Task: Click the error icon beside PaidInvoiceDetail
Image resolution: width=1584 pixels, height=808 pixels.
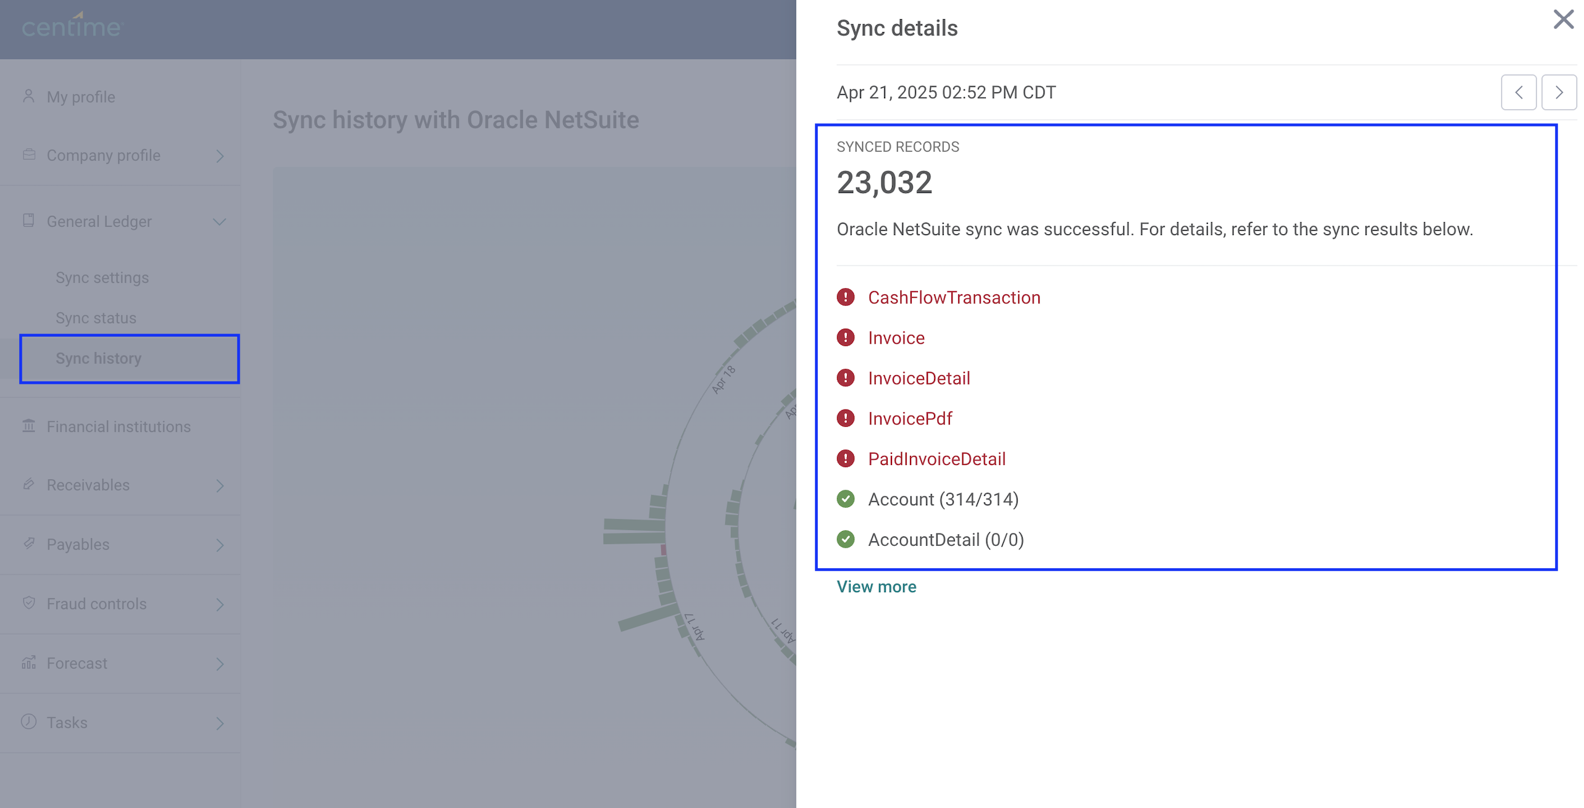Action: coord(846,459)
